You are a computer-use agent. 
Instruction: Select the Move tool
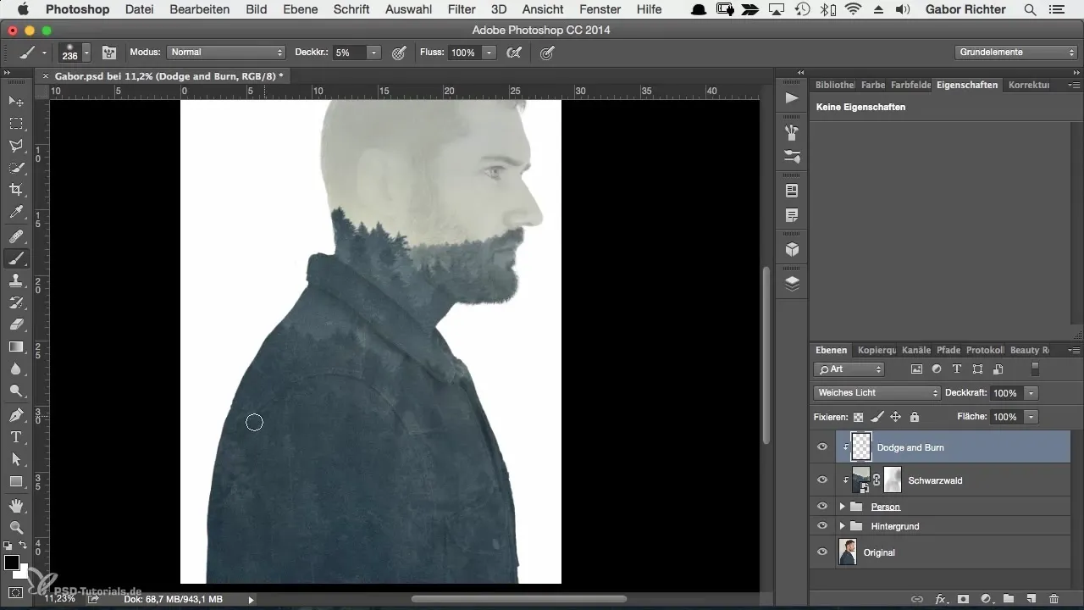[x=16, y=102]
